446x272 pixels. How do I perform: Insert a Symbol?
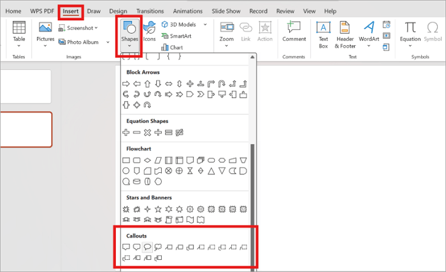pyautogui.click(x=433, y=31)
